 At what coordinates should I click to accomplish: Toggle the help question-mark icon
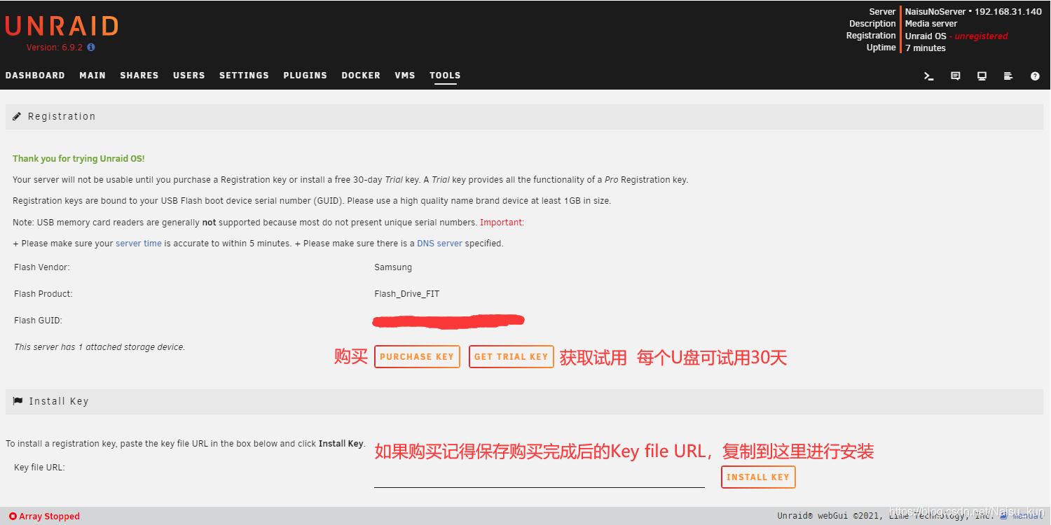1035,76
